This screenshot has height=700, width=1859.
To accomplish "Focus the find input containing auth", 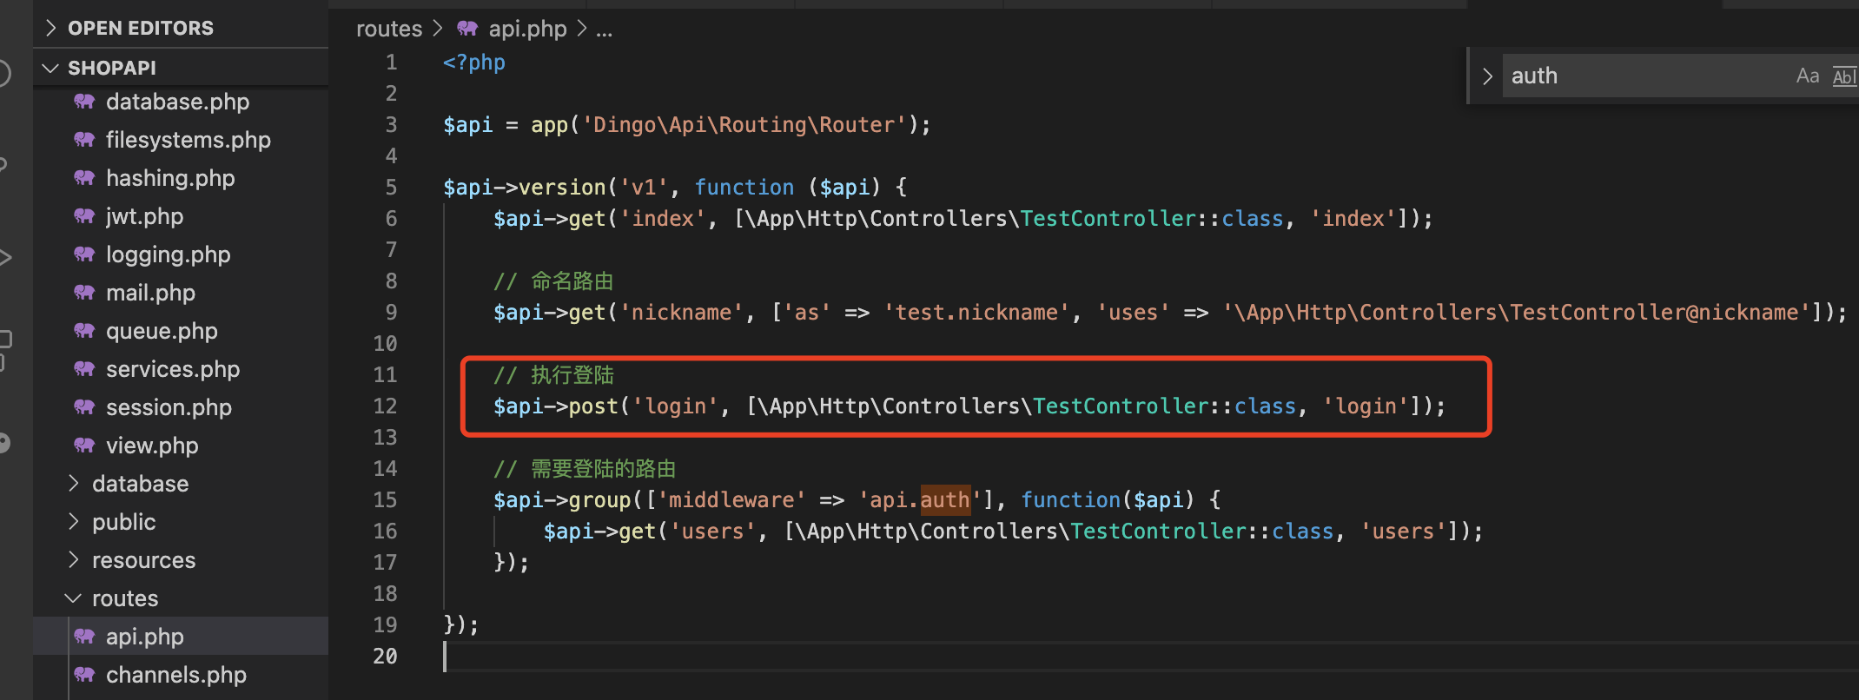I will tap(1646, 76).
